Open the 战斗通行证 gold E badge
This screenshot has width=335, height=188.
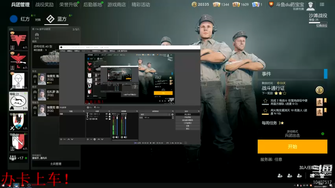pos(320,90)
